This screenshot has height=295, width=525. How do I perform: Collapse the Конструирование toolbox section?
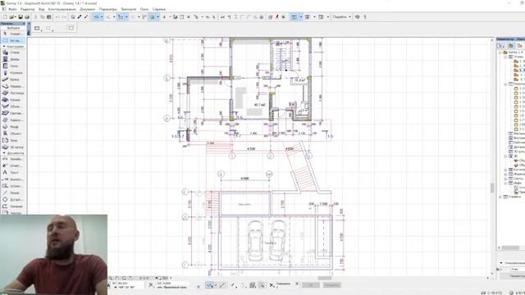(x=4, y=47)
